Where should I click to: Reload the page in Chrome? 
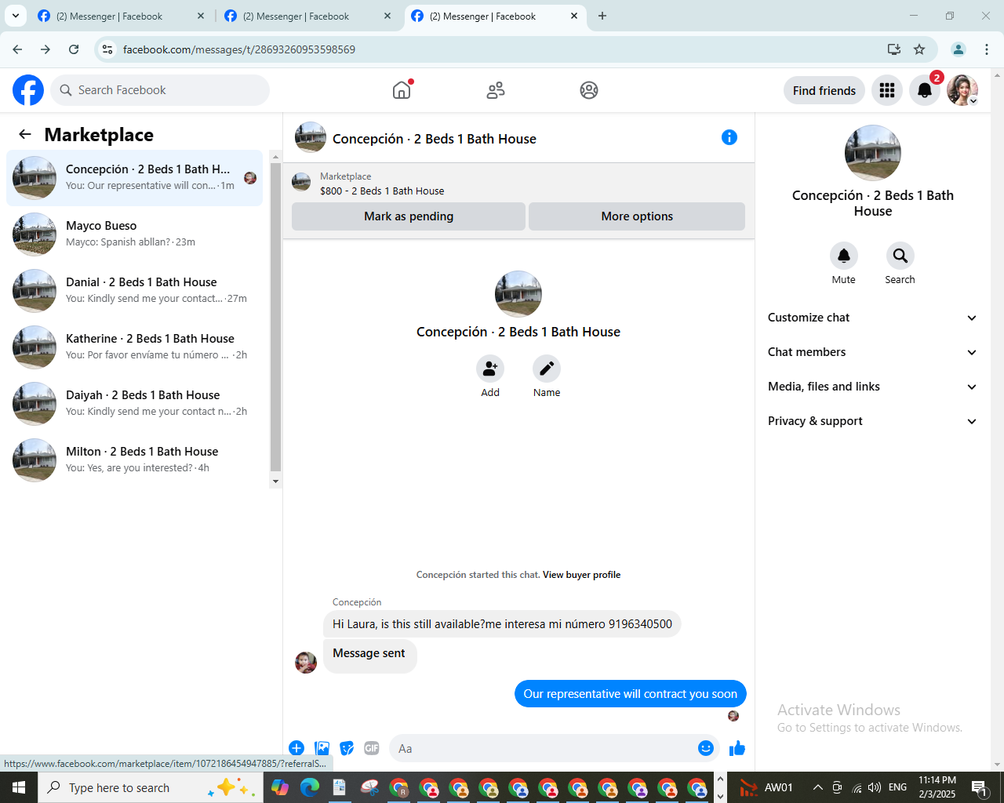(x=74, y=49)
